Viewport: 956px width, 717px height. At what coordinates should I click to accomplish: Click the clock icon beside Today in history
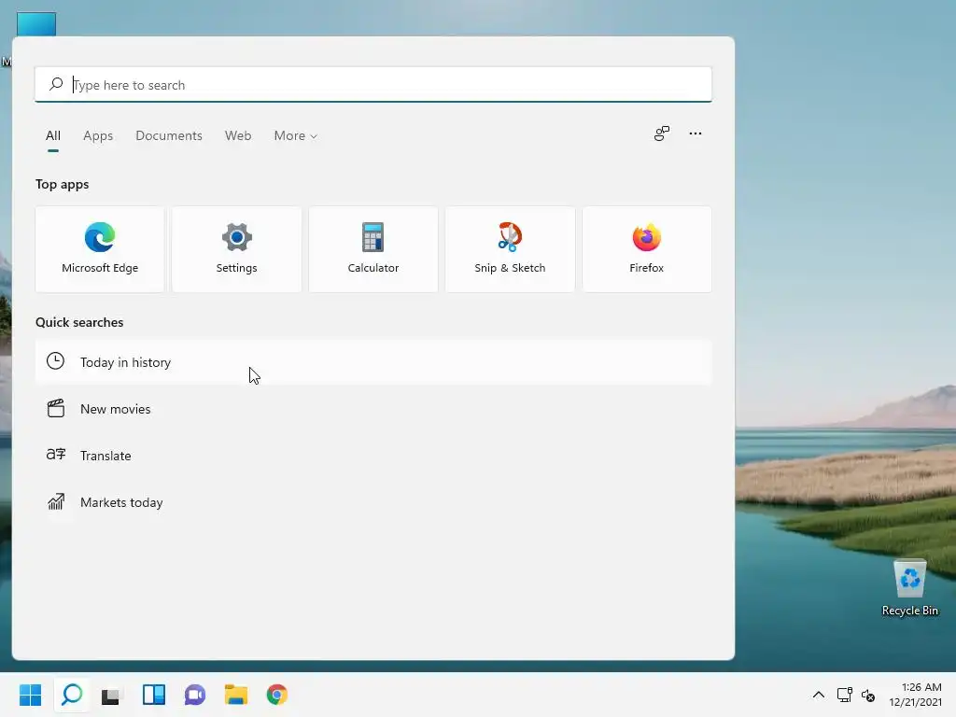[55, 361]
